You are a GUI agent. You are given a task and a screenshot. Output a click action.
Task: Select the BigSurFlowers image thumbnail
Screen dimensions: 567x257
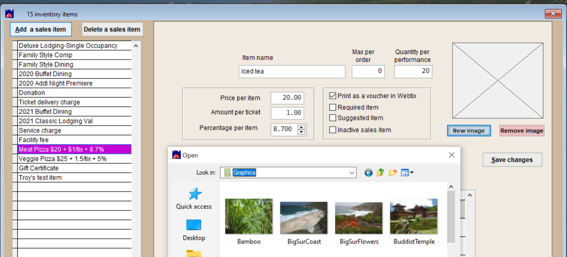coord(358,218)
